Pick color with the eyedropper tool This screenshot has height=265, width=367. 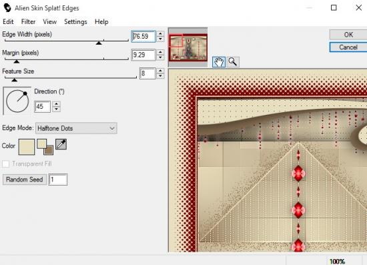61,144
